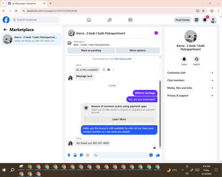This screenshot has height=177, width=222.
Task: Open Windows taskbar search
Action: coord(12,170)
